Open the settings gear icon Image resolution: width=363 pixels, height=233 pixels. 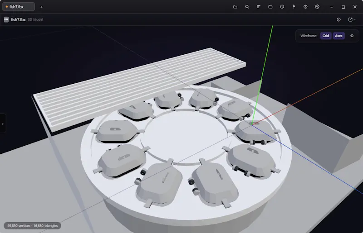(x=317, y=7)
